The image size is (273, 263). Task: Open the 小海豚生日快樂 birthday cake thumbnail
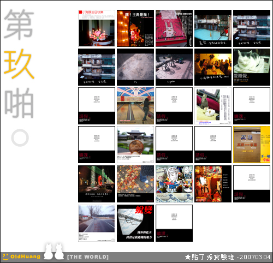coord(97,28)
